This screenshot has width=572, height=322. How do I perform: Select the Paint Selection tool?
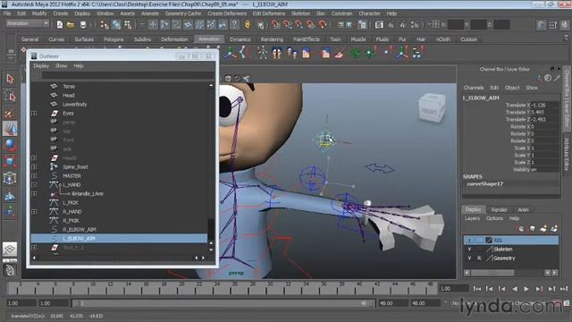[x=10, y=113]
